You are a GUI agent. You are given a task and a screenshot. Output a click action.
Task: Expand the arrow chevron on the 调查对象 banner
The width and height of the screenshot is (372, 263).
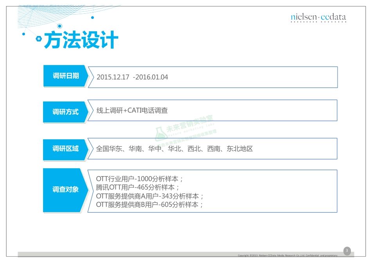[x=87, y=191]
